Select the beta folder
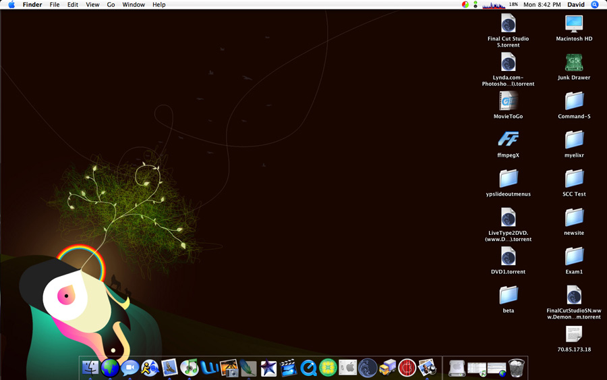607x380 pixels. (508, 295)
